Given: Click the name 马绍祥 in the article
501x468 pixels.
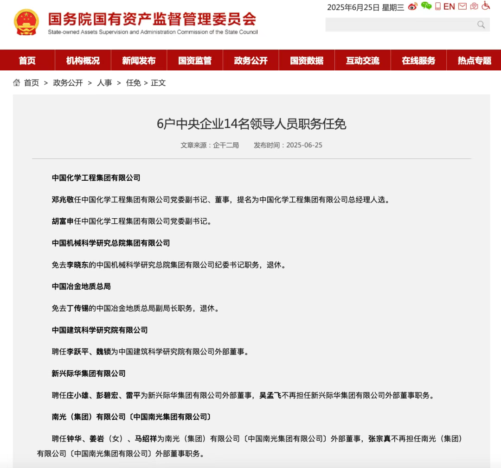Looking at the screenshot, I should (146, 439).
